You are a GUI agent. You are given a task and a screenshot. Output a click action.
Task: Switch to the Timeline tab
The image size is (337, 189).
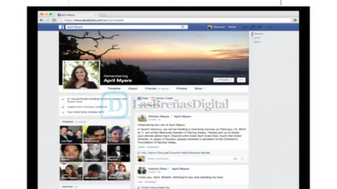(x=114, y=88)
